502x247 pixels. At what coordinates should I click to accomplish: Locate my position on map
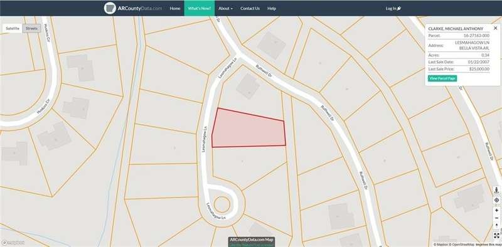pos(496,200)
